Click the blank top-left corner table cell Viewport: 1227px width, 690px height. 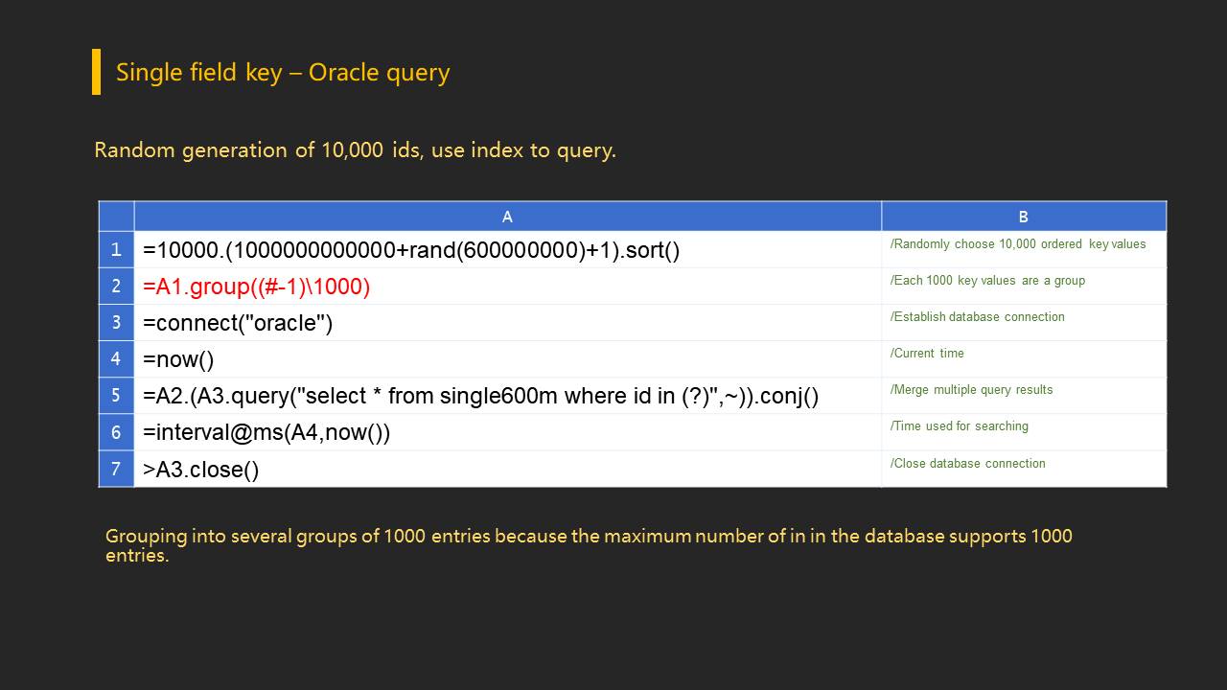(x=116, y=217)
